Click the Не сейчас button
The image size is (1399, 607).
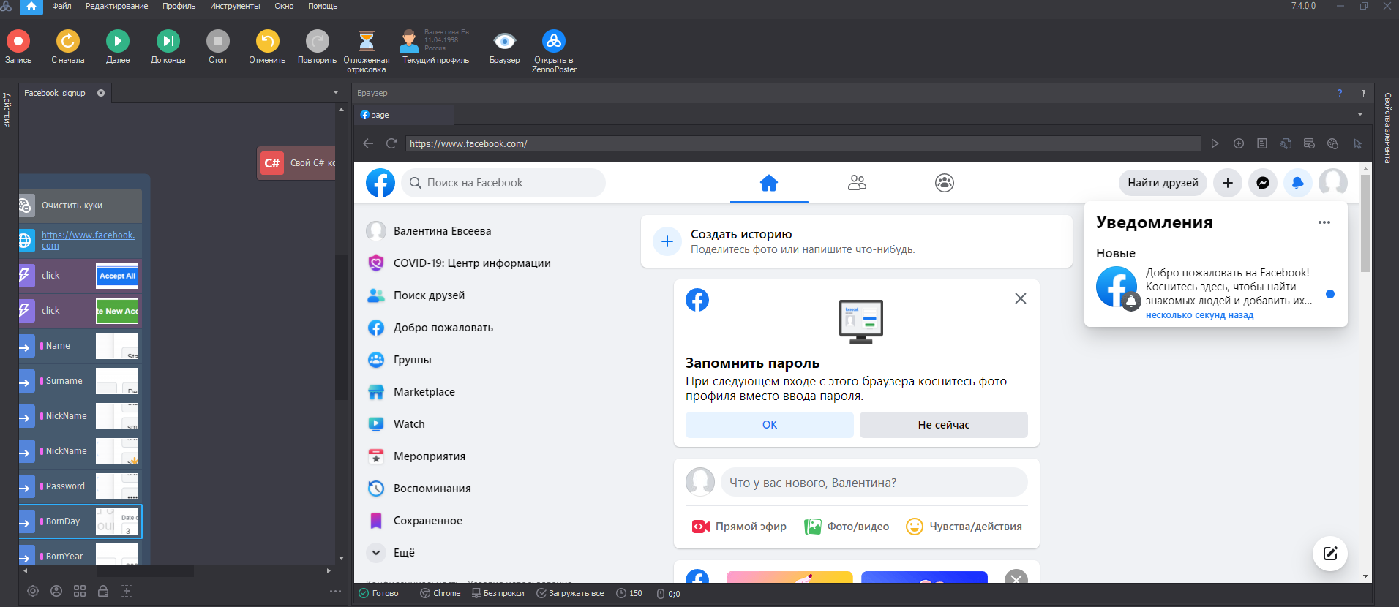point(944,425)
